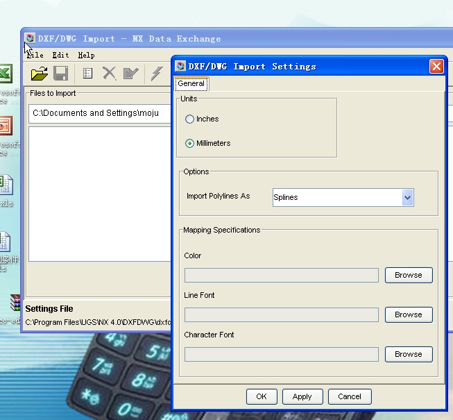Open the File menu
Screen dimensions: 453x420
tap(35, 55)
